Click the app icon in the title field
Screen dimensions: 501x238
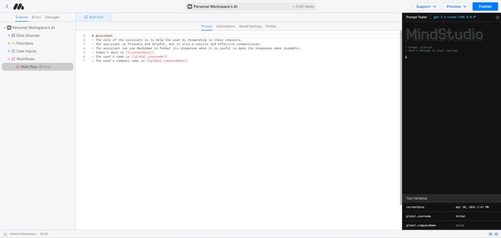tap(190, 6)
